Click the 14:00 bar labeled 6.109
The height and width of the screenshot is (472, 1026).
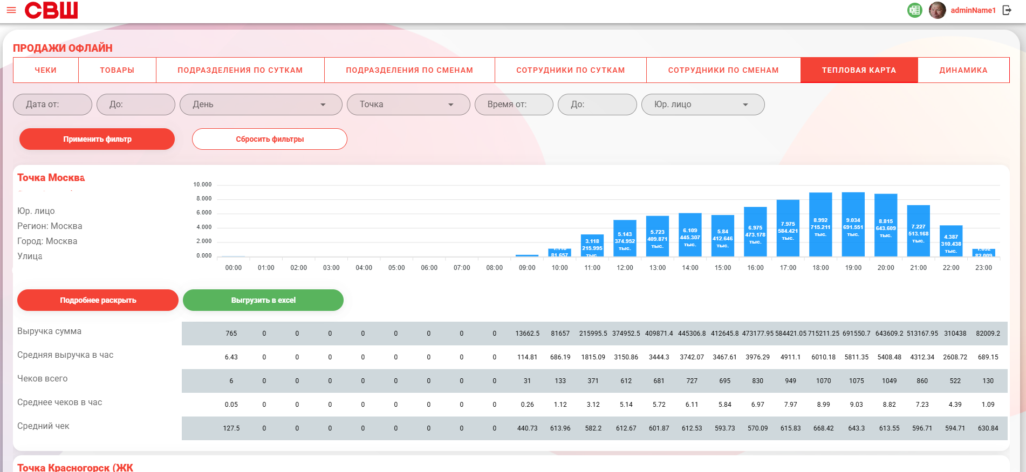(690, 235)
